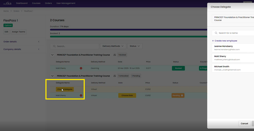This screenshot has height=131, width=254.
Task: Click the 20 Mar 2025- 18 Jun 2025 date cell
Action: [x=129, y=68]
